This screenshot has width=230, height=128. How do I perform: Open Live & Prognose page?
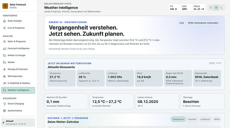pyautogui.click(x=18, y=28)
